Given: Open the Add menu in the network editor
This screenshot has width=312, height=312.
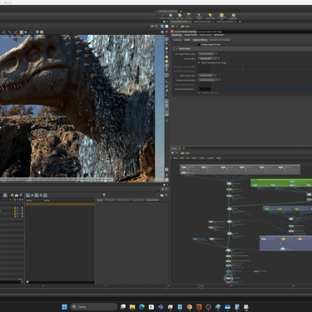Looking at the screenshot, I should [176, 158].
